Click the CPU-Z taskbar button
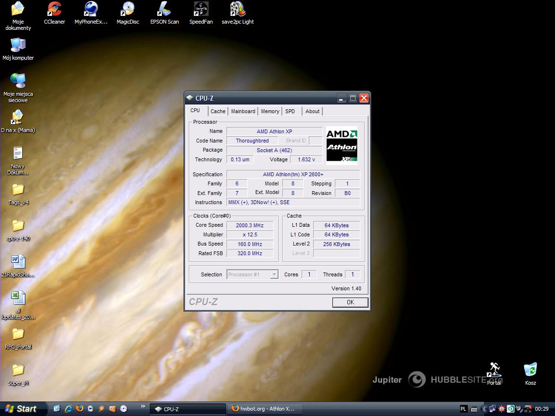Viewport: 555px width, 416px height. 188,409
